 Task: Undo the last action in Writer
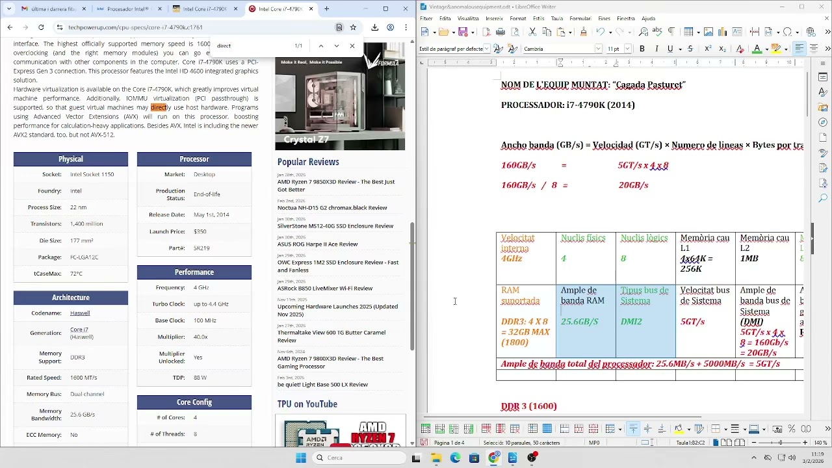coord(600,32)
